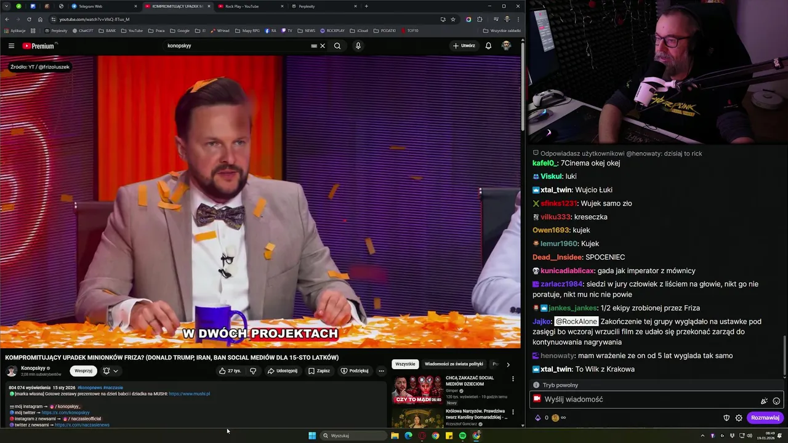The width and height of the screenshot is (788, 443).
Task: Click the 'Zapisz' save button
Action: pyautogui.click(x=319, y=371)
